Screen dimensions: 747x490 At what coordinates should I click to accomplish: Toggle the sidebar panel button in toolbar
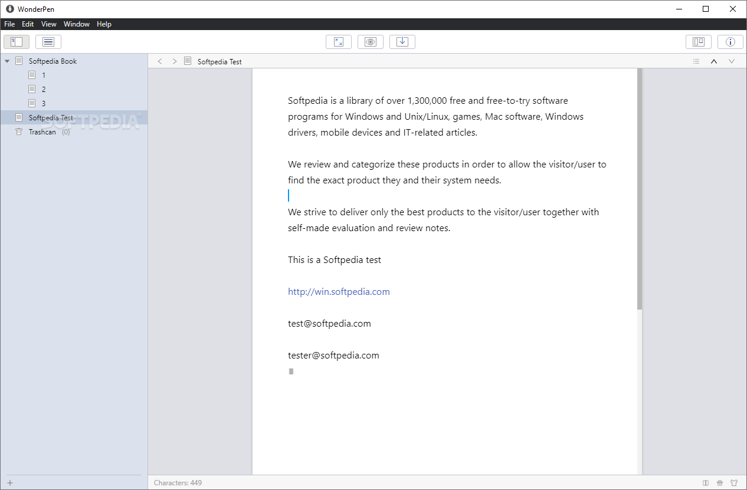tap(17, 42)
